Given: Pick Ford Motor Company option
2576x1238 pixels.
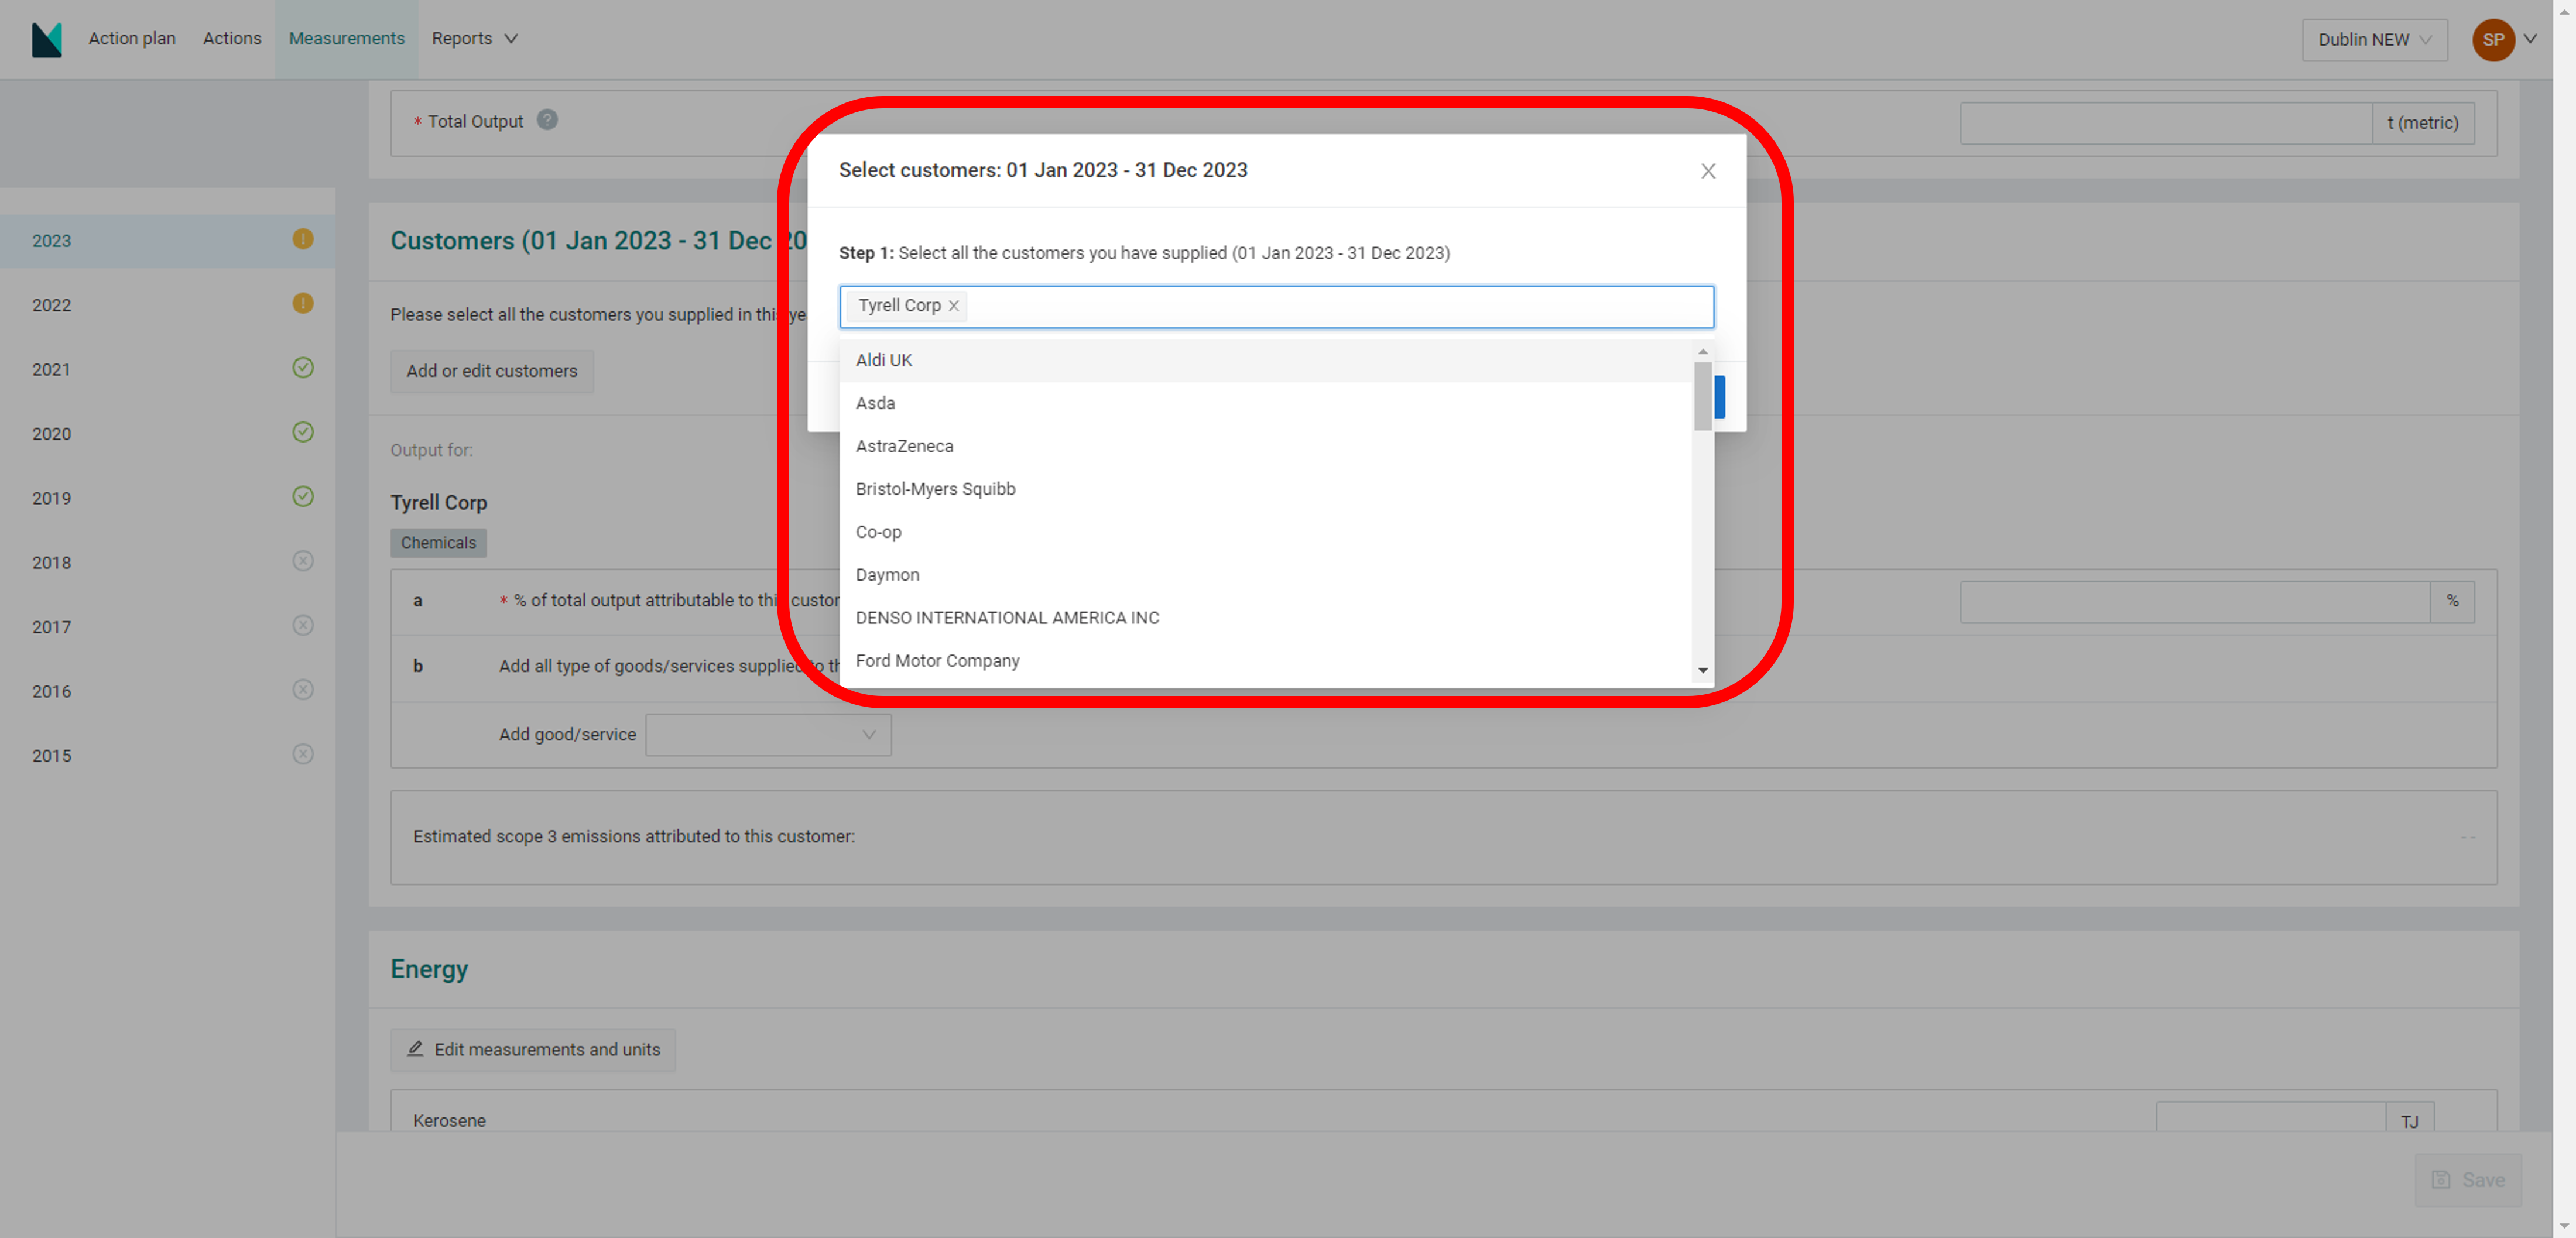Looking at the screenshot, I should click(x=937, y=661).
